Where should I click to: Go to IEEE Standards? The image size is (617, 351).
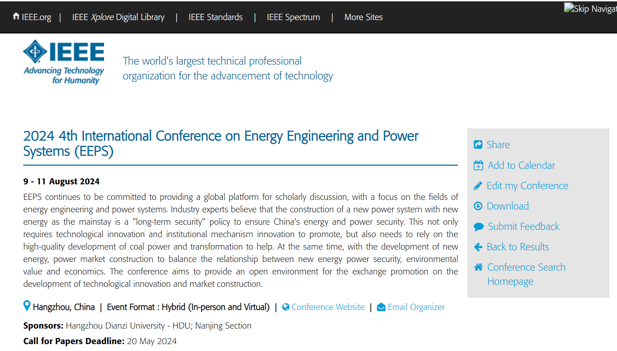click(x=216, y=17)
